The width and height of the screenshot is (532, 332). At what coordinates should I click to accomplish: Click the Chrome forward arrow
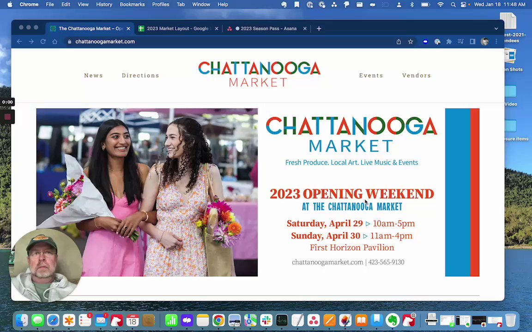point(31,41)
